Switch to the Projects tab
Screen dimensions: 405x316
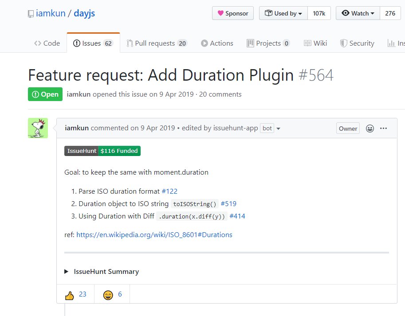click(x=268, y=43)
